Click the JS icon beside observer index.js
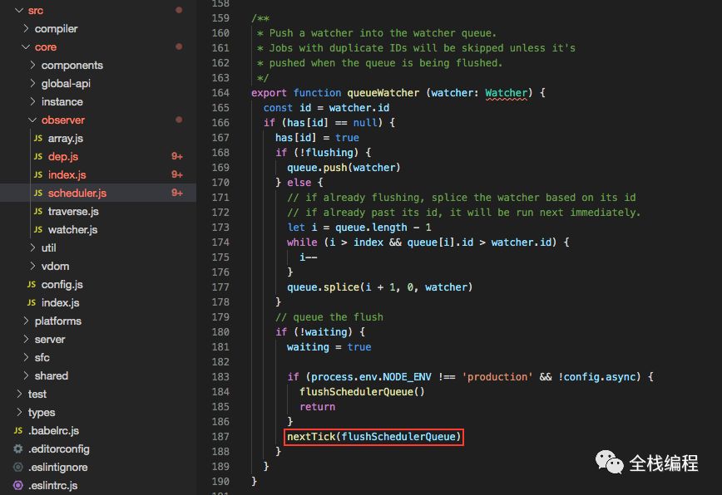The width and height of the screenshot is (722, 495). [x=38, y=174]
